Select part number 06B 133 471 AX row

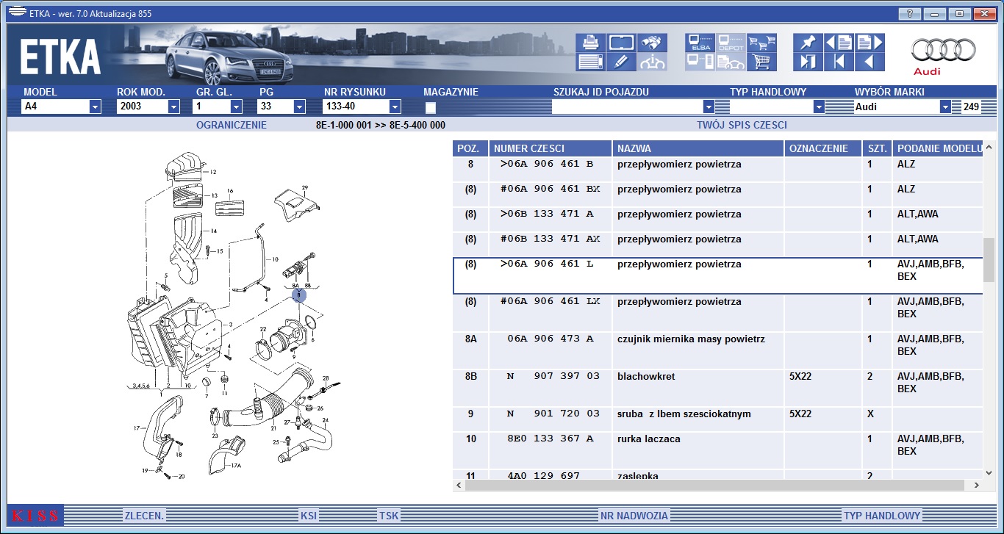718,245
